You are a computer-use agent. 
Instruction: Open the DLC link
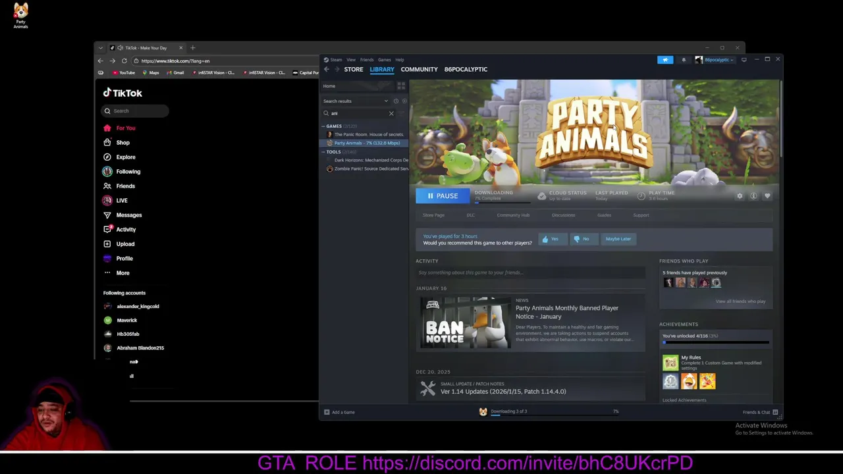tap(471, 215)
